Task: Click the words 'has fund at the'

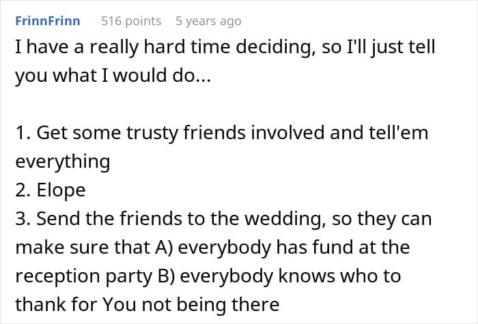Action: pos(354,247)
